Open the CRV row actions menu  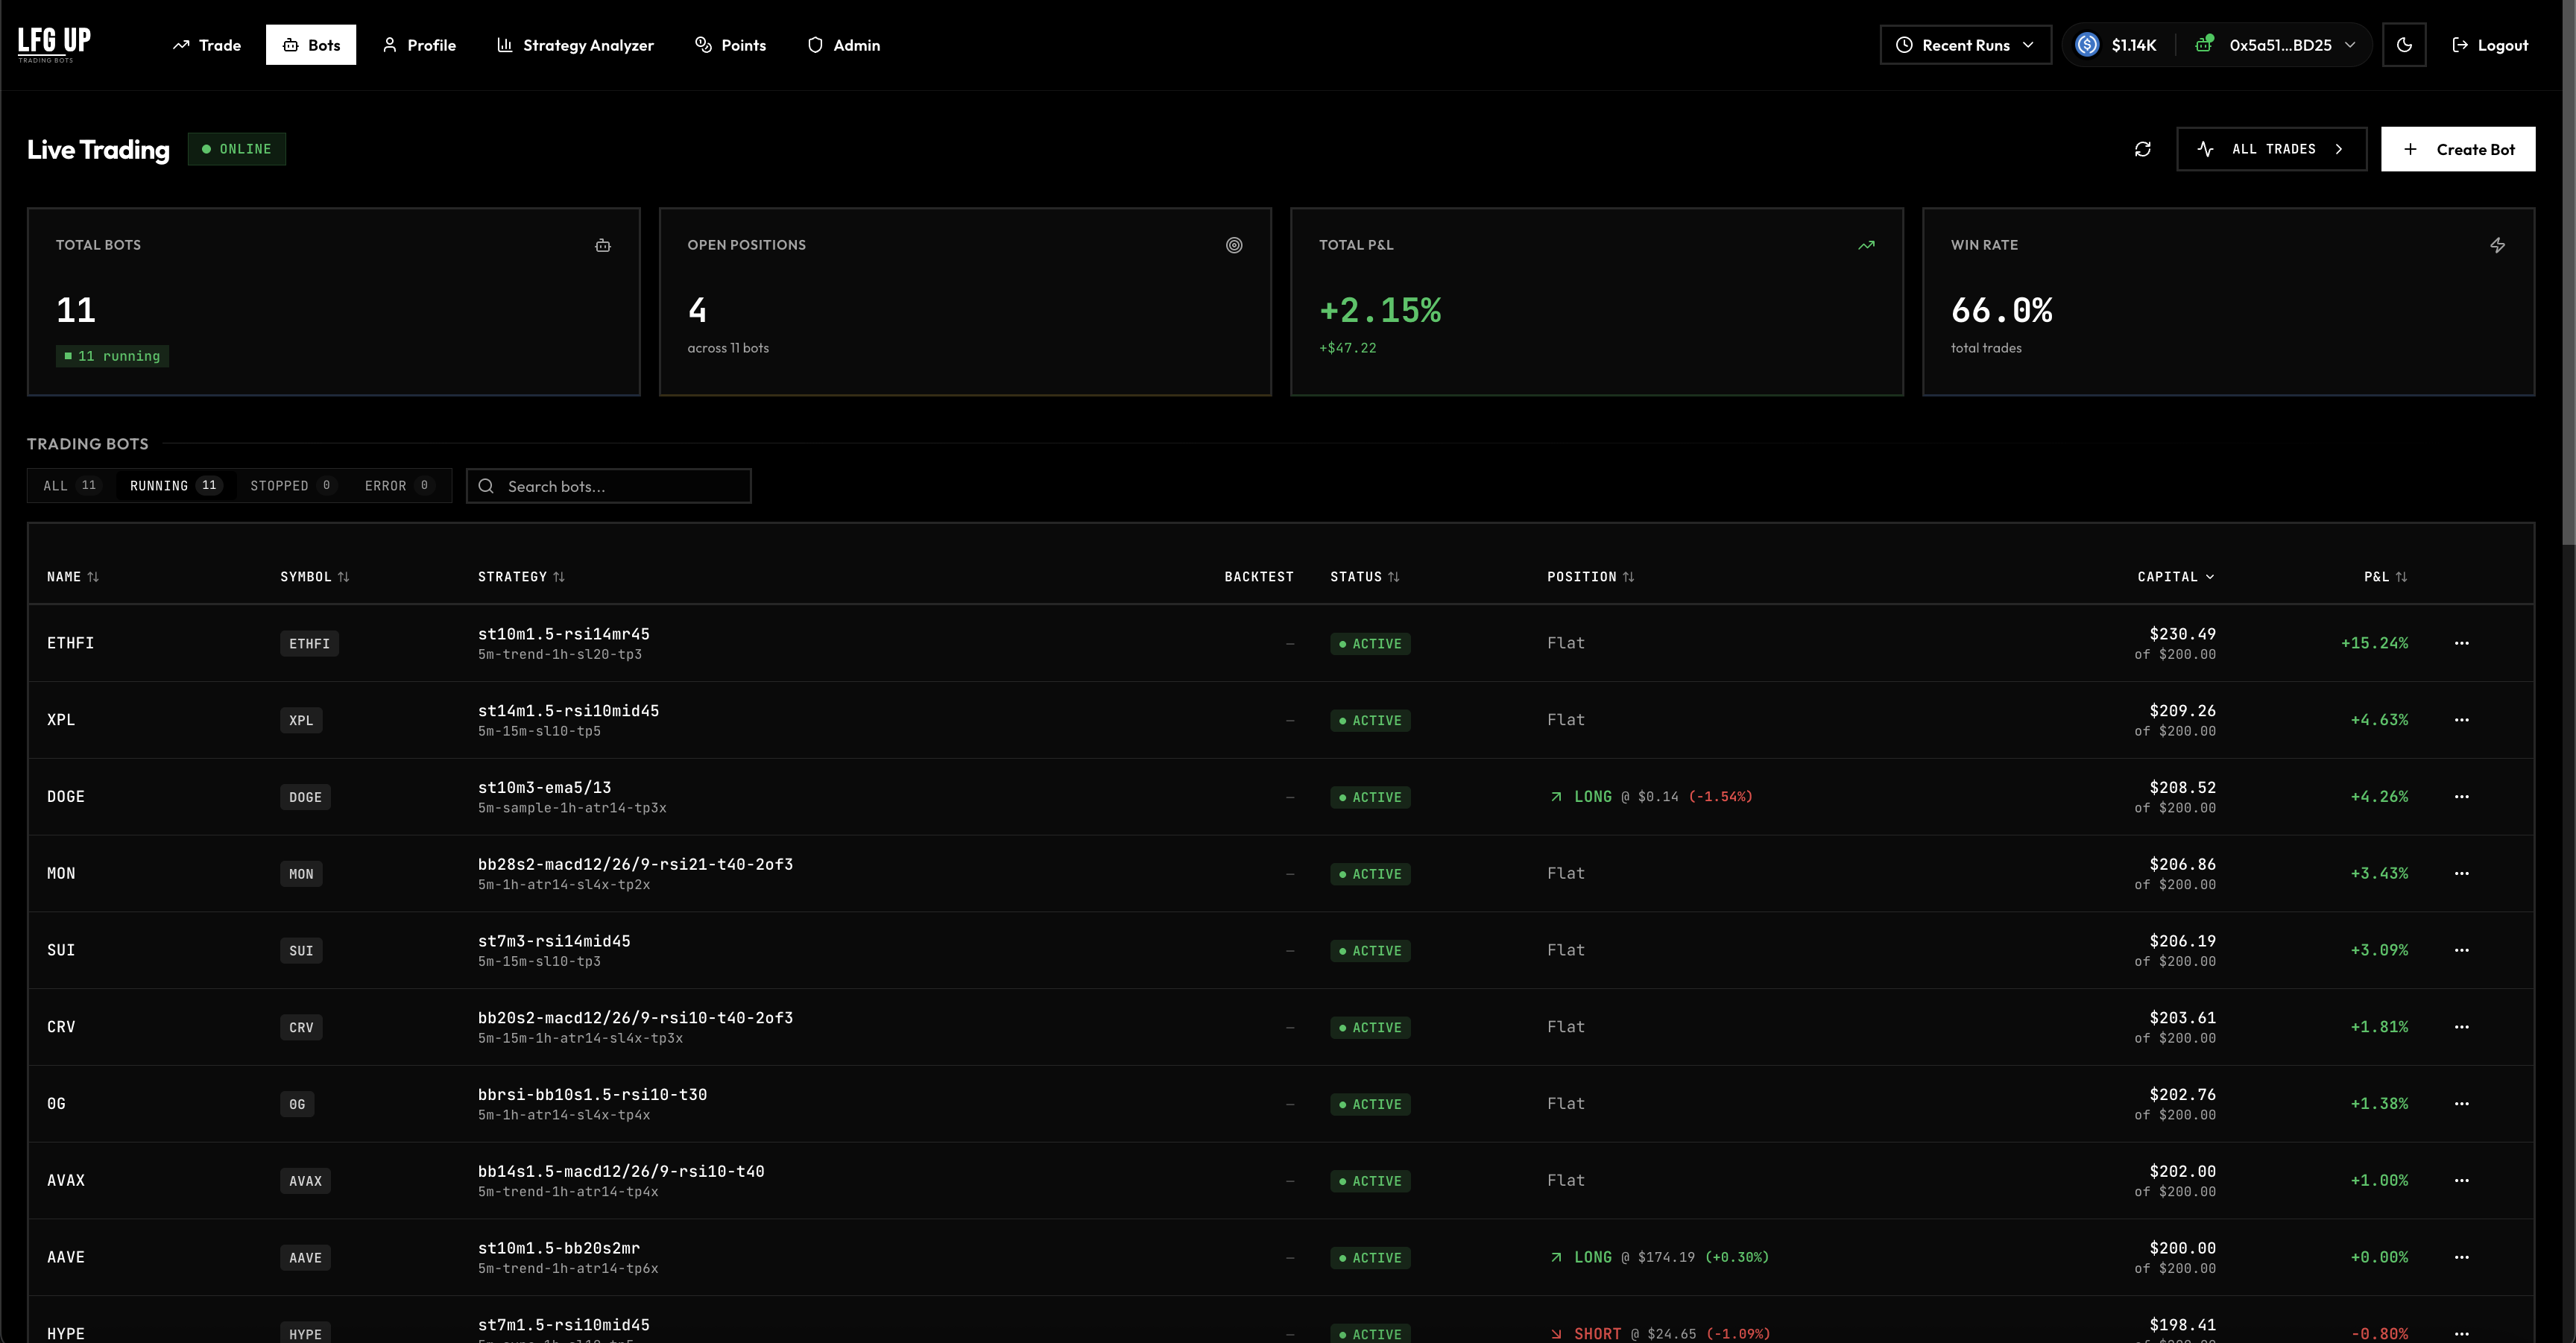[x=2461, y=1027]
